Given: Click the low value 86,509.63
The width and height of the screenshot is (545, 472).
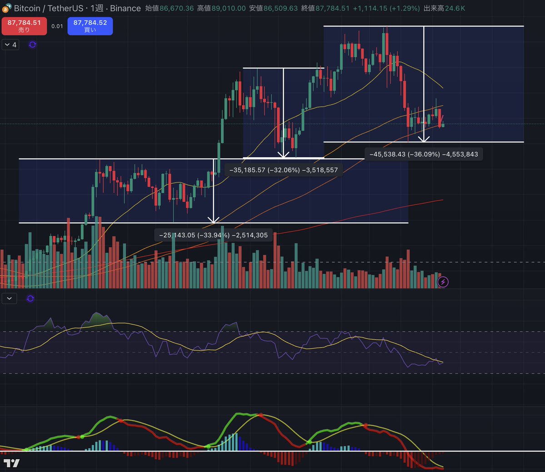Looking at the screenshot, I should [281, 8].
